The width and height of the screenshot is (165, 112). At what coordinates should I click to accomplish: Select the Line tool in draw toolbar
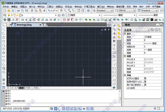pyautogui.click(x=4, y=26)
